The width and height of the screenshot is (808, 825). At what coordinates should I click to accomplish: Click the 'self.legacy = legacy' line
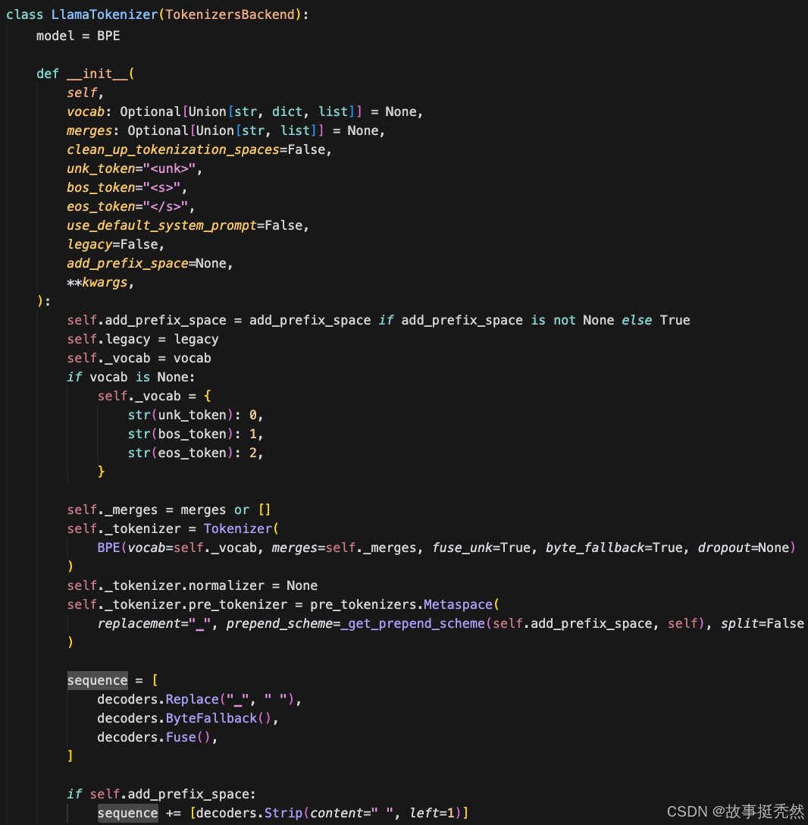pos(142,339)
